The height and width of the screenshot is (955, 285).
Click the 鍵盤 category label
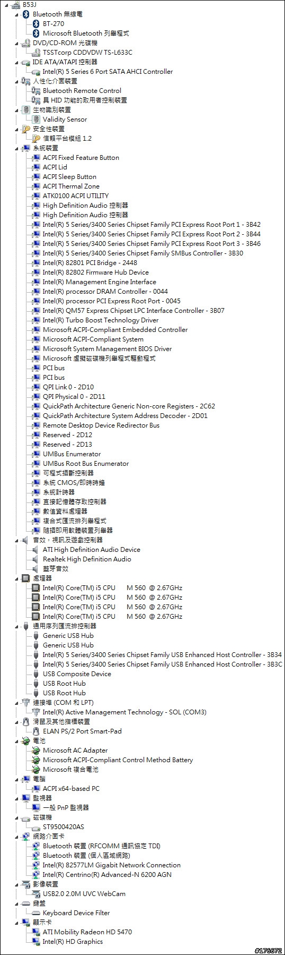click(39, 903)
